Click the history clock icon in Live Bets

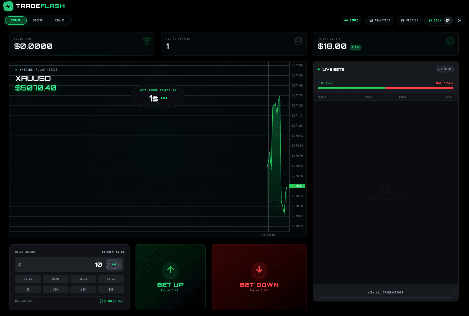[386, 189]
